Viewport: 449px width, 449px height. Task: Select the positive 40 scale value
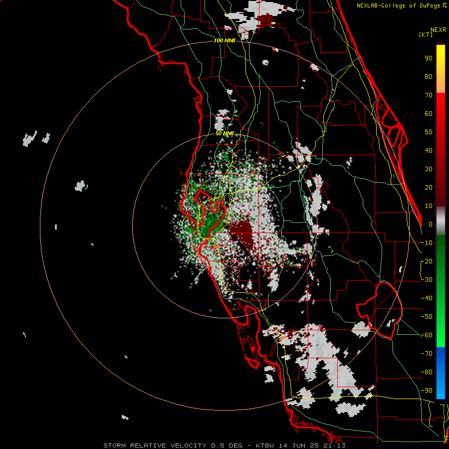coord(429,151)
